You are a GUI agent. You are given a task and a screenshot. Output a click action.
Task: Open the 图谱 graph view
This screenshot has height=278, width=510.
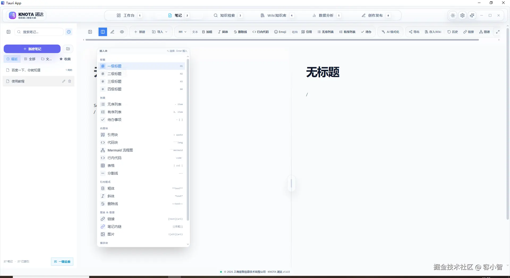click(x=484, y=32)
